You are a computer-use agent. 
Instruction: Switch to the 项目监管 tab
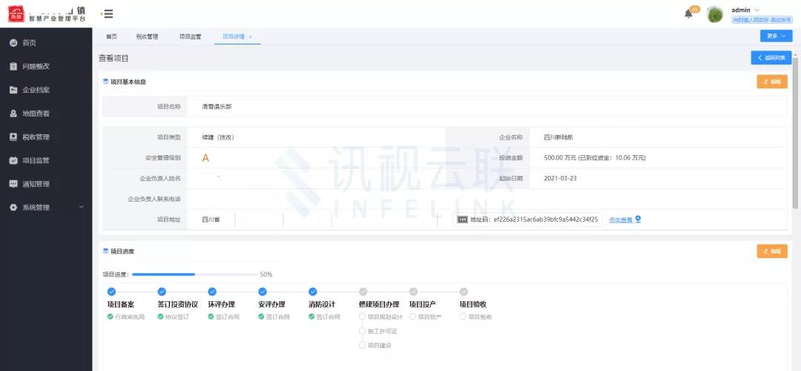(x=190, y=37)
